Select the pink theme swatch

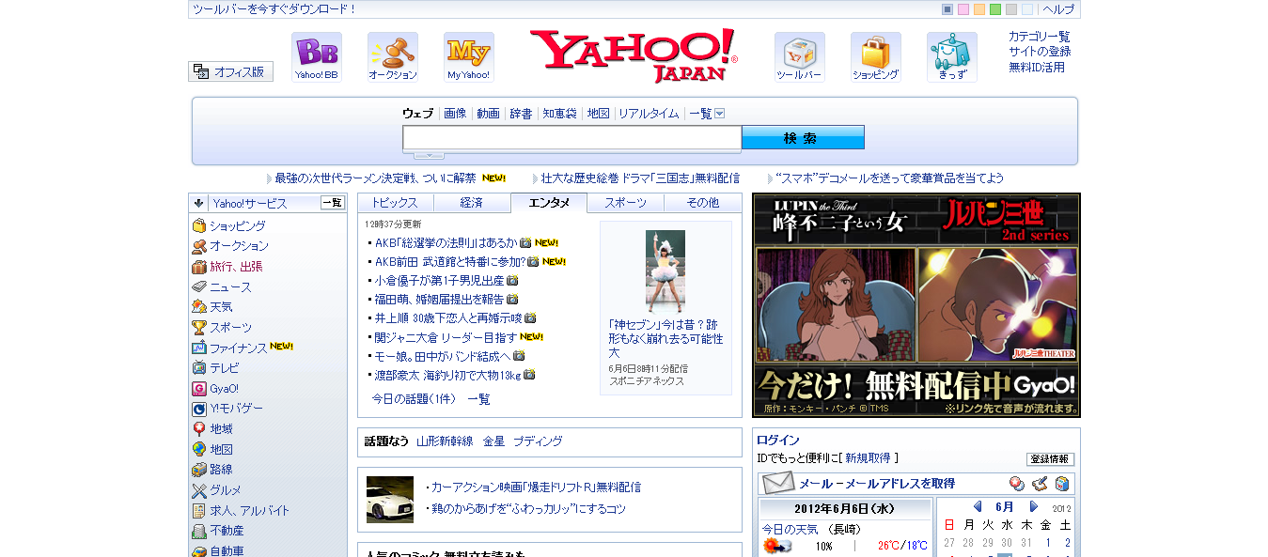coord(963,9)
